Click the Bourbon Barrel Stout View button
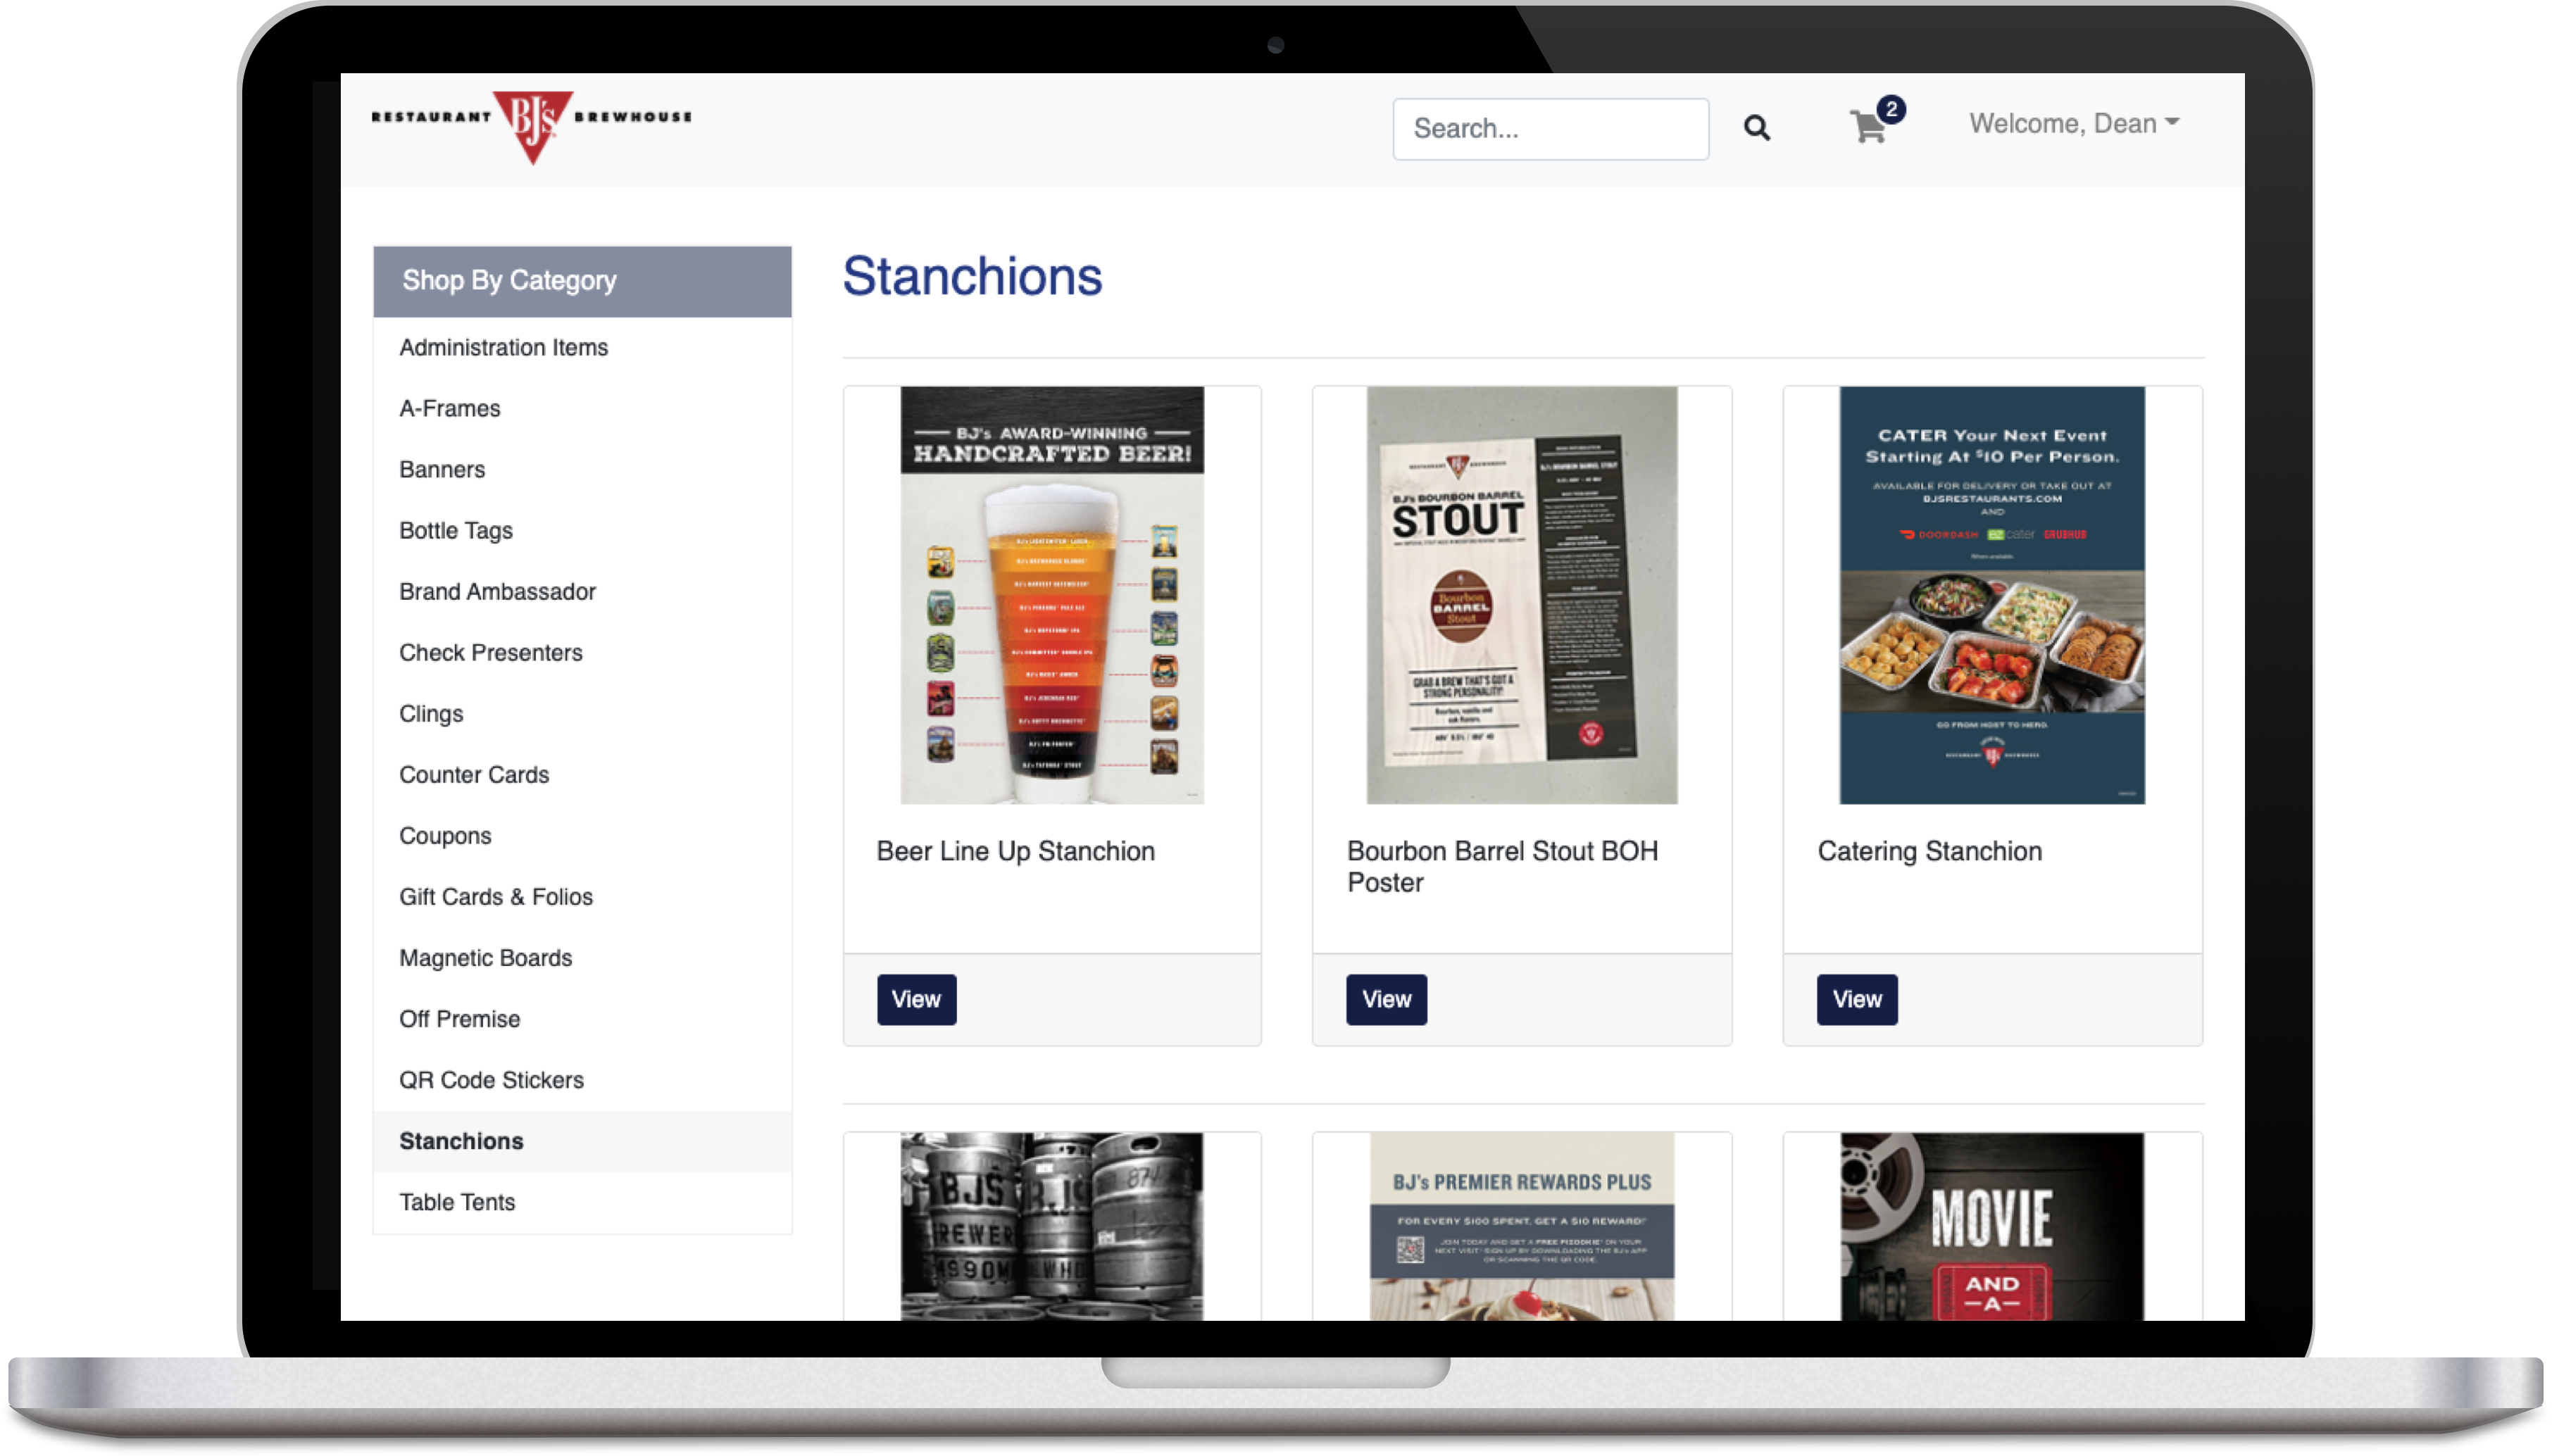 pos(1387,998)
